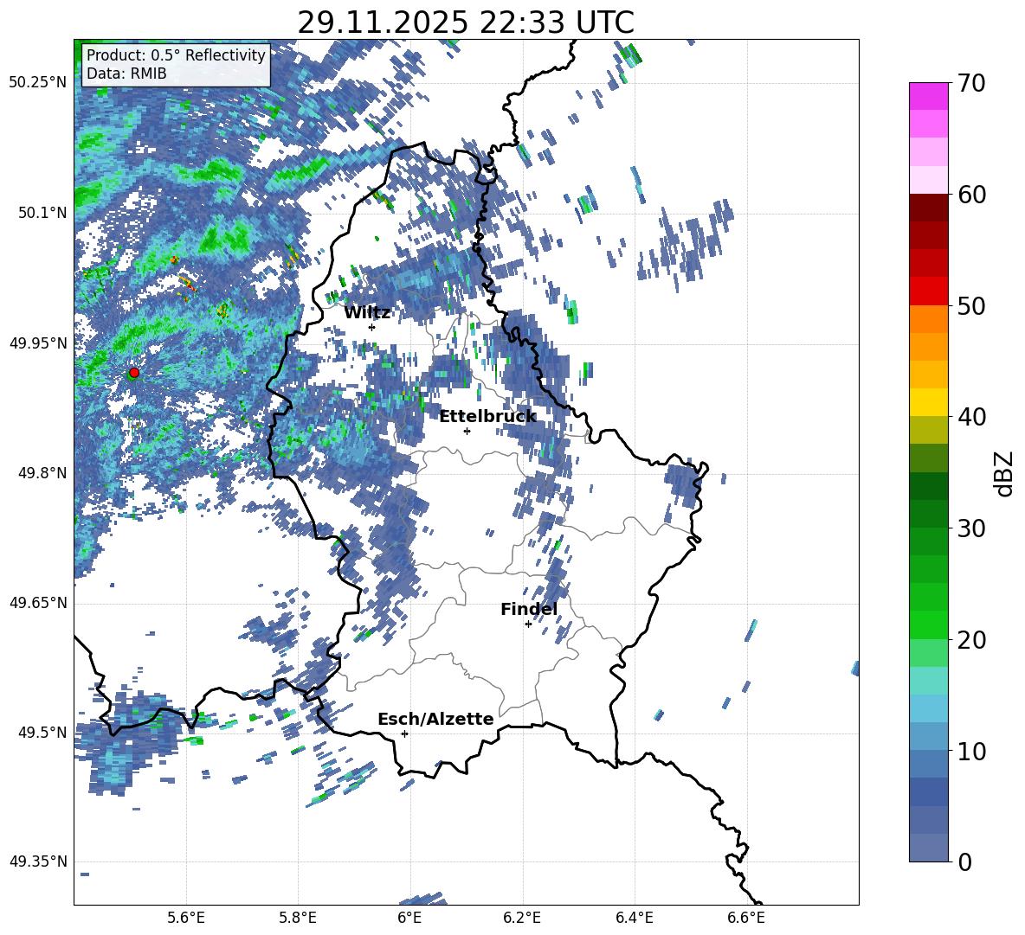Click the 5.6°E longitude label
The width and height of the screenshot is (1025, 935).
click(x=186, y=918)
